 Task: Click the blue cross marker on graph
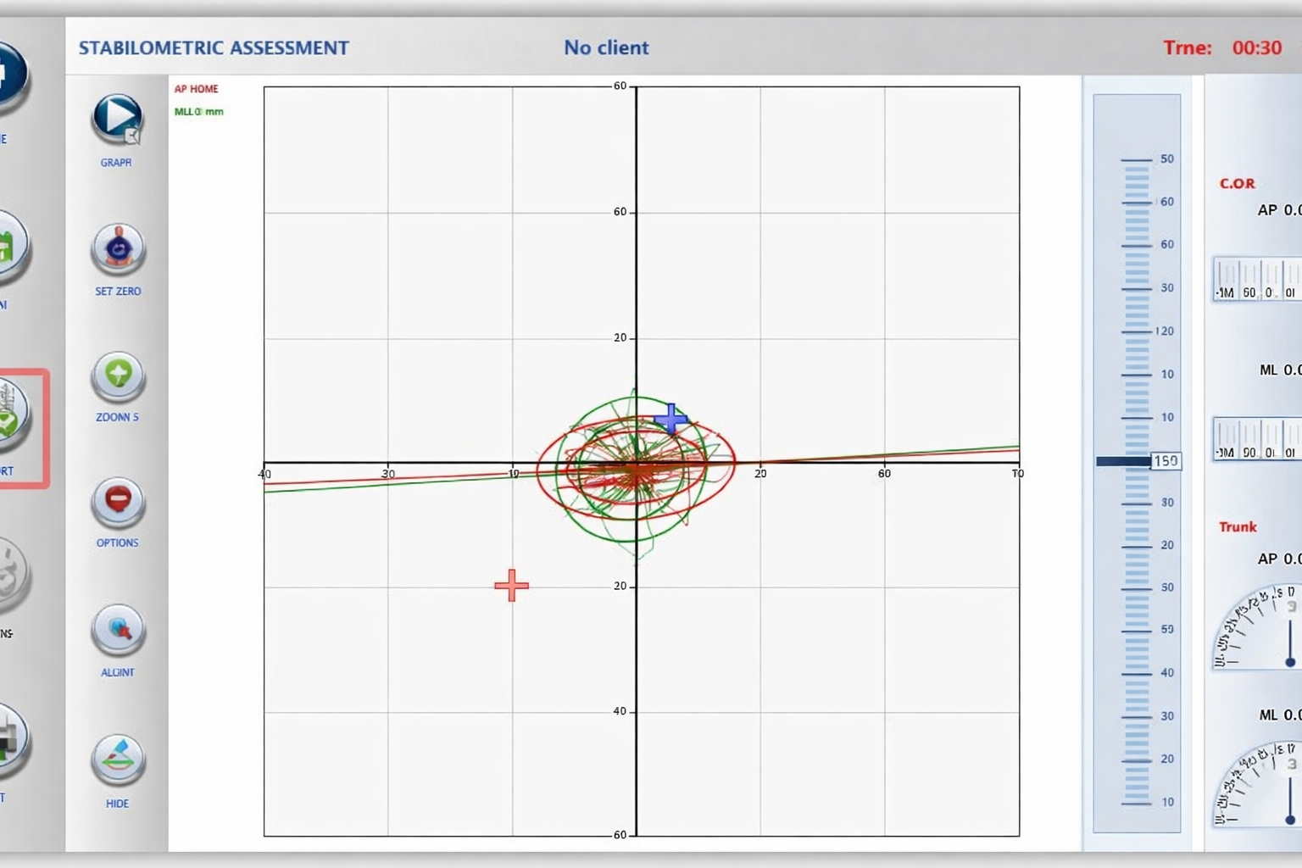[x=671, y=419]
